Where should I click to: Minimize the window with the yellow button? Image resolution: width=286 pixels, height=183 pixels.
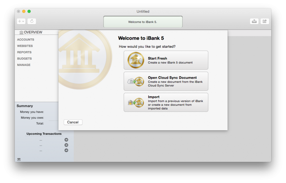pos(24,11)
